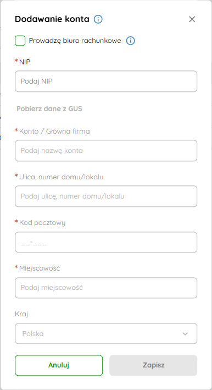Viewport: 212px width, 390px height.
Task: Expand country list via chevron arrow
Action: click(185, 334)
